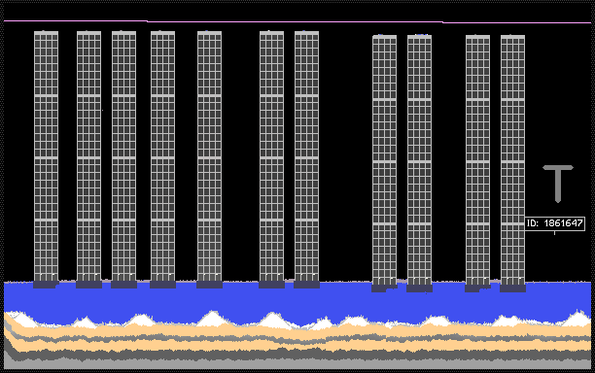Click the tower immediately left of the rightmost tower
Screen dimensions: 595x373
(477, 160)
